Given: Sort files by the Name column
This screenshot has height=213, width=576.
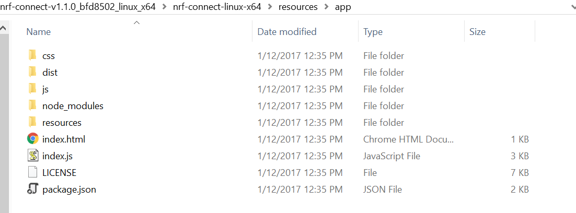Looking at the screenshot, I should pyautogui.click(x=38, y=32).
